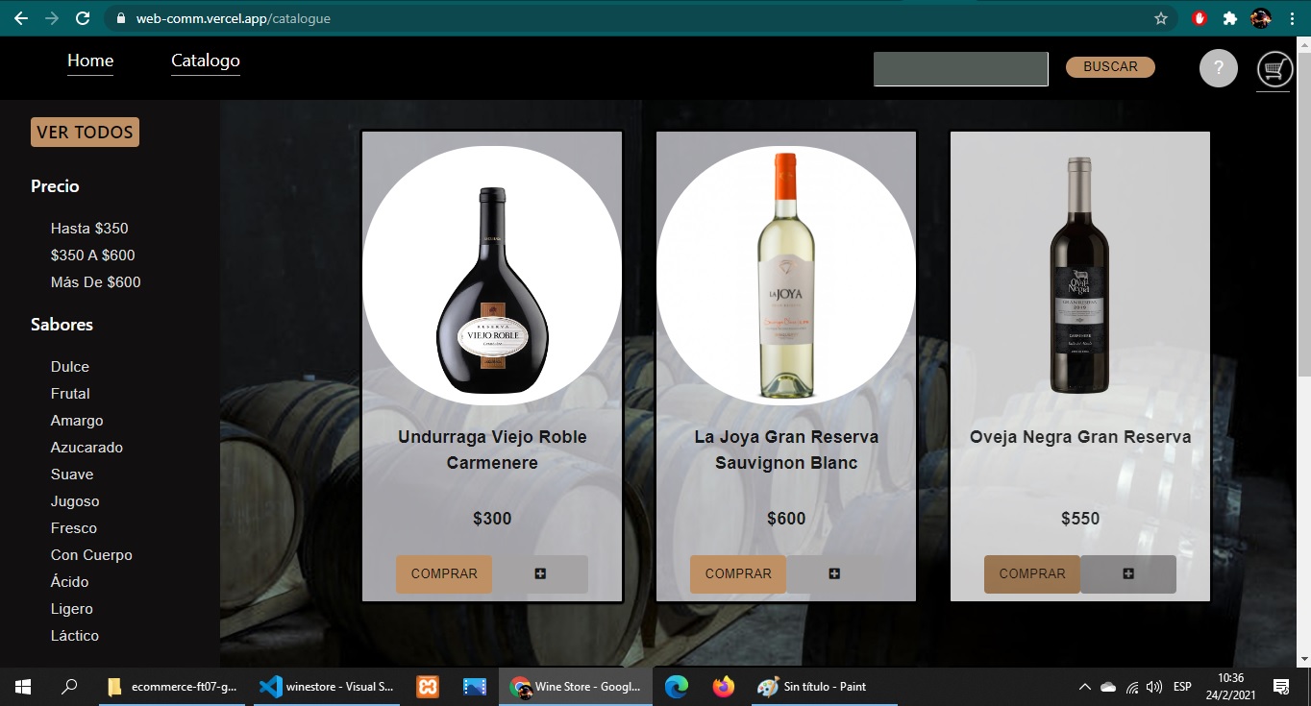Open Visual Studio Code winestore from taskbar
The height and width of the screenshot is (706, 1311).
point(326,686)
